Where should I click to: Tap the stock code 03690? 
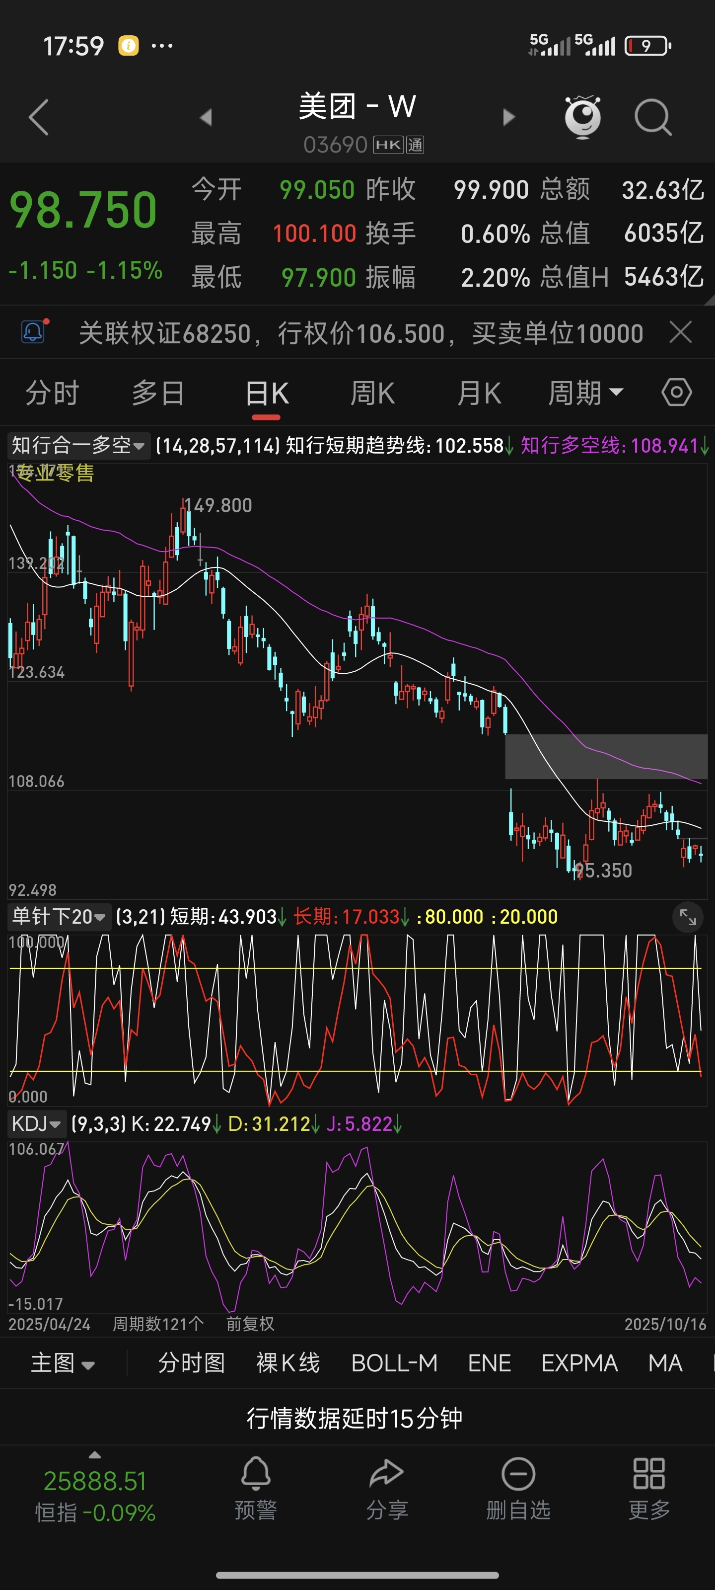[x=335, y=145]
